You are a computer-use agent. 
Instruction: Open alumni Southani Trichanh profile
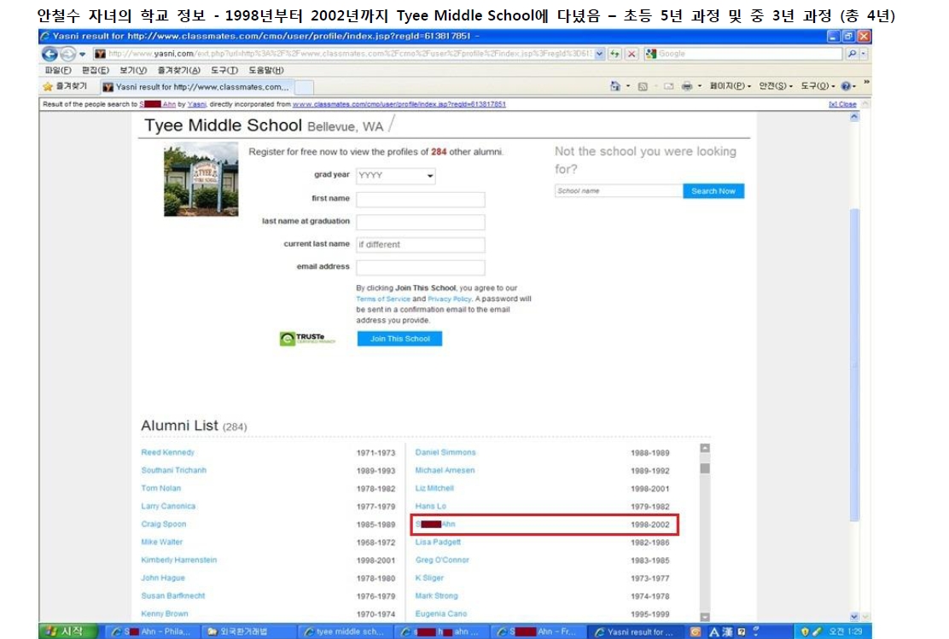[174, 470]
